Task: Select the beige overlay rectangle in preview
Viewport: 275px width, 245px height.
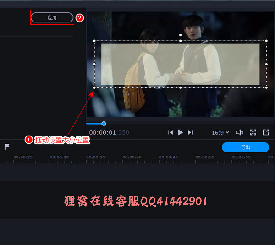Action: click(x=180, y=64)
